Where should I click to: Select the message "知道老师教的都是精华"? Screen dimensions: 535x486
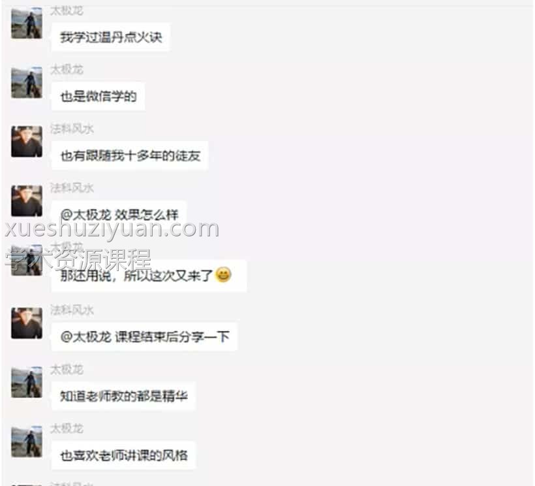[123, 396]
